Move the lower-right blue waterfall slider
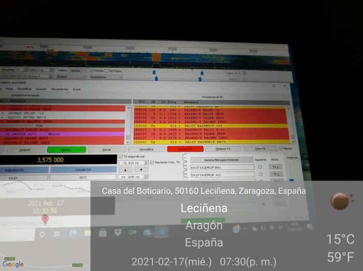The height and width of the screenshot is (271, 363). 200,79
